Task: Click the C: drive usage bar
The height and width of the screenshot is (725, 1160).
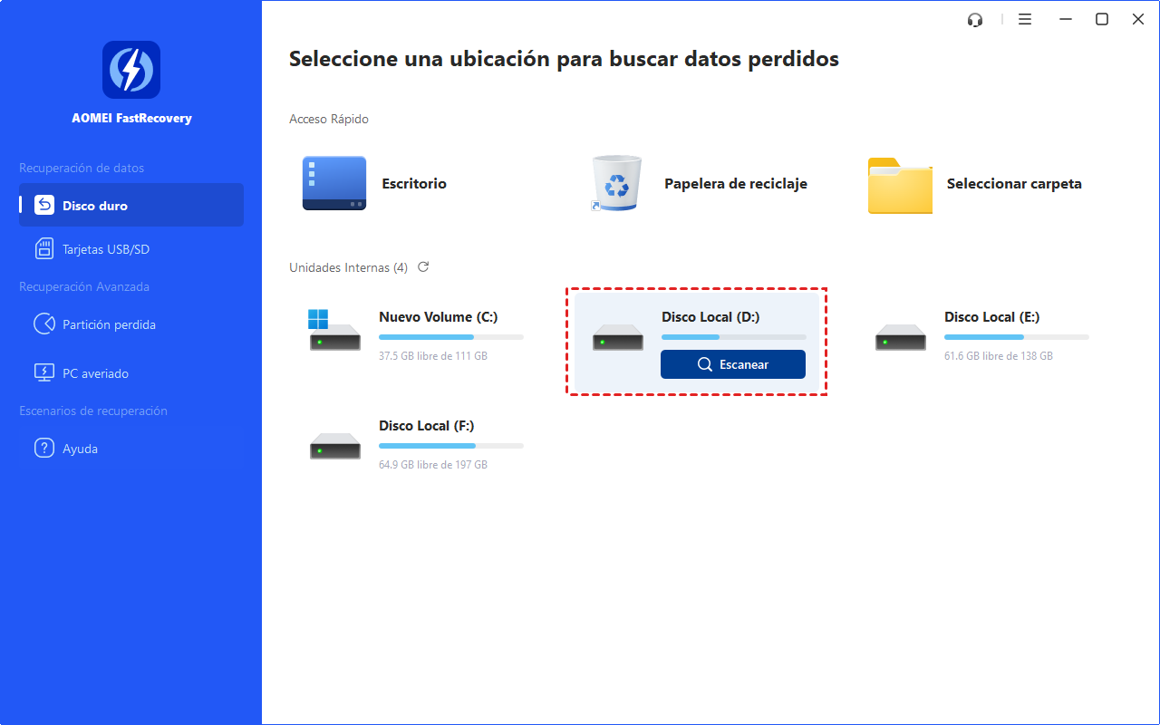Action: coord(450,337)
